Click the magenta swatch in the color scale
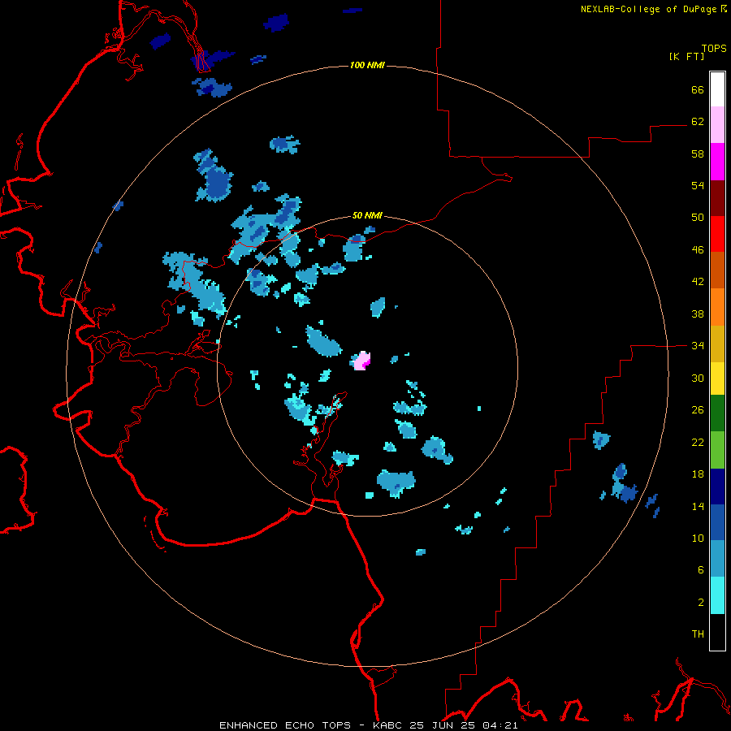The image size is (731, 731). 717,162
